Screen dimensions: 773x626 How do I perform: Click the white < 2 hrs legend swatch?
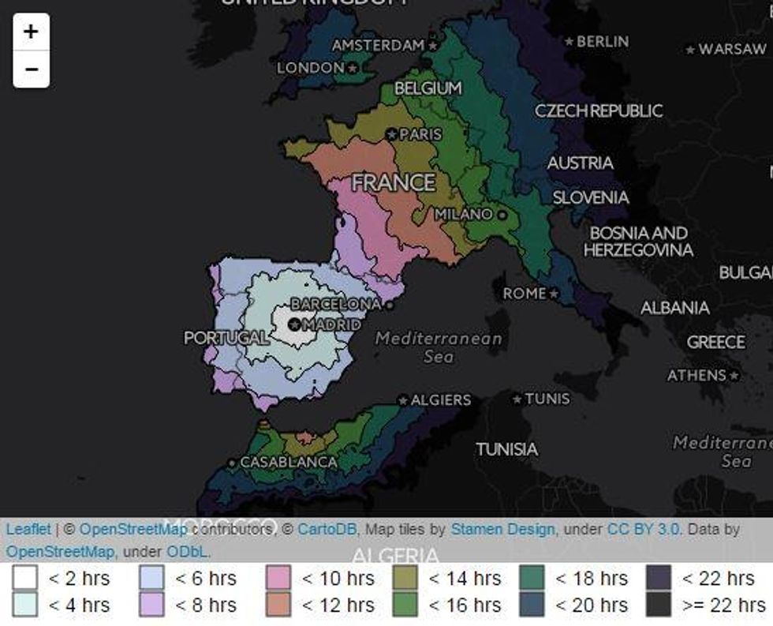(24, 578)
